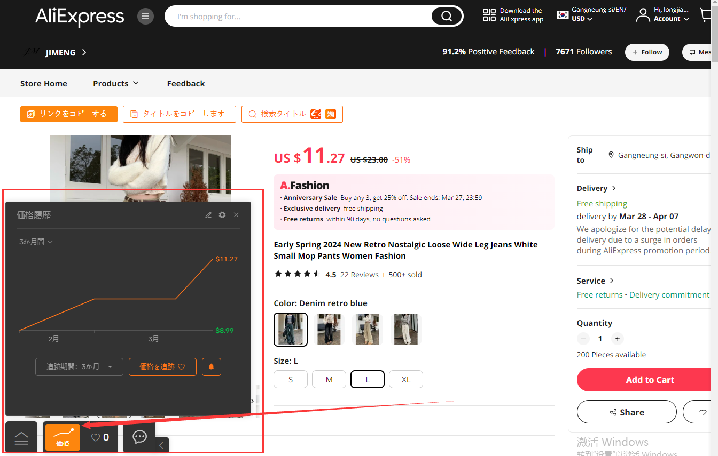Open the chat bubble toolbar icon
The height and width of the screenshot is (456, 718).
pos(139,437)
